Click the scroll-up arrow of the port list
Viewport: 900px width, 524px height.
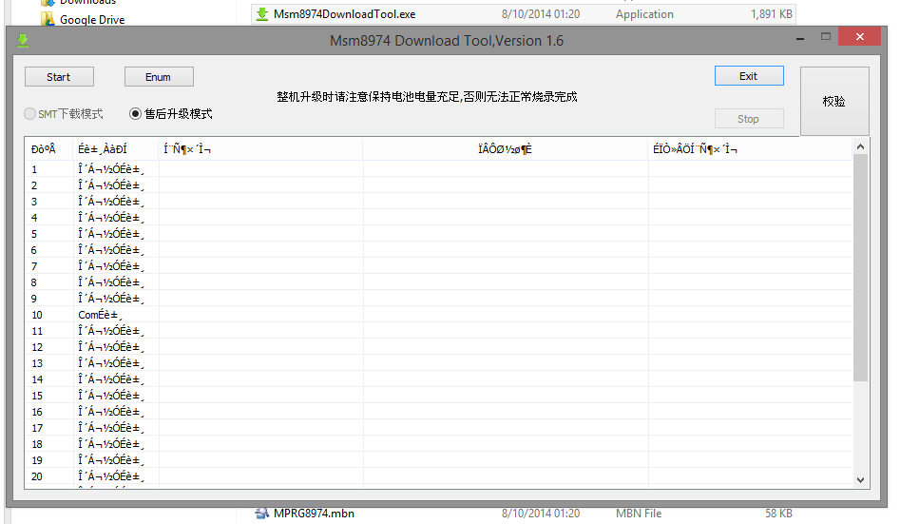coord(861,146)
